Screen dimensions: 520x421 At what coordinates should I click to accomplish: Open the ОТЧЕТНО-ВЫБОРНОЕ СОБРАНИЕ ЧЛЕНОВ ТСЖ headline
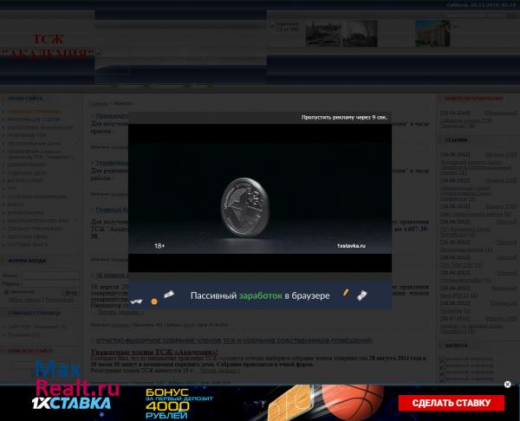(234, 340)
